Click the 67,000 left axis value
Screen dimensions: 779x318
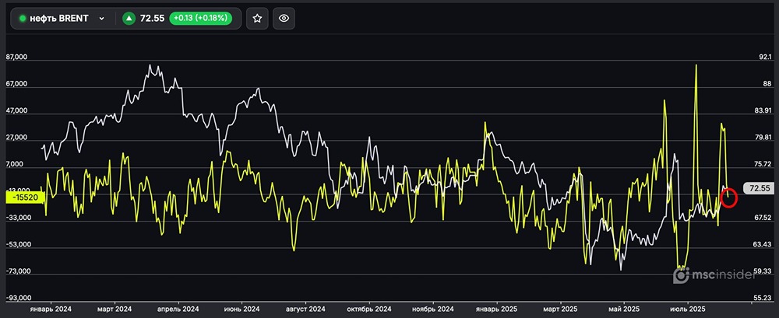click(16, 84)
